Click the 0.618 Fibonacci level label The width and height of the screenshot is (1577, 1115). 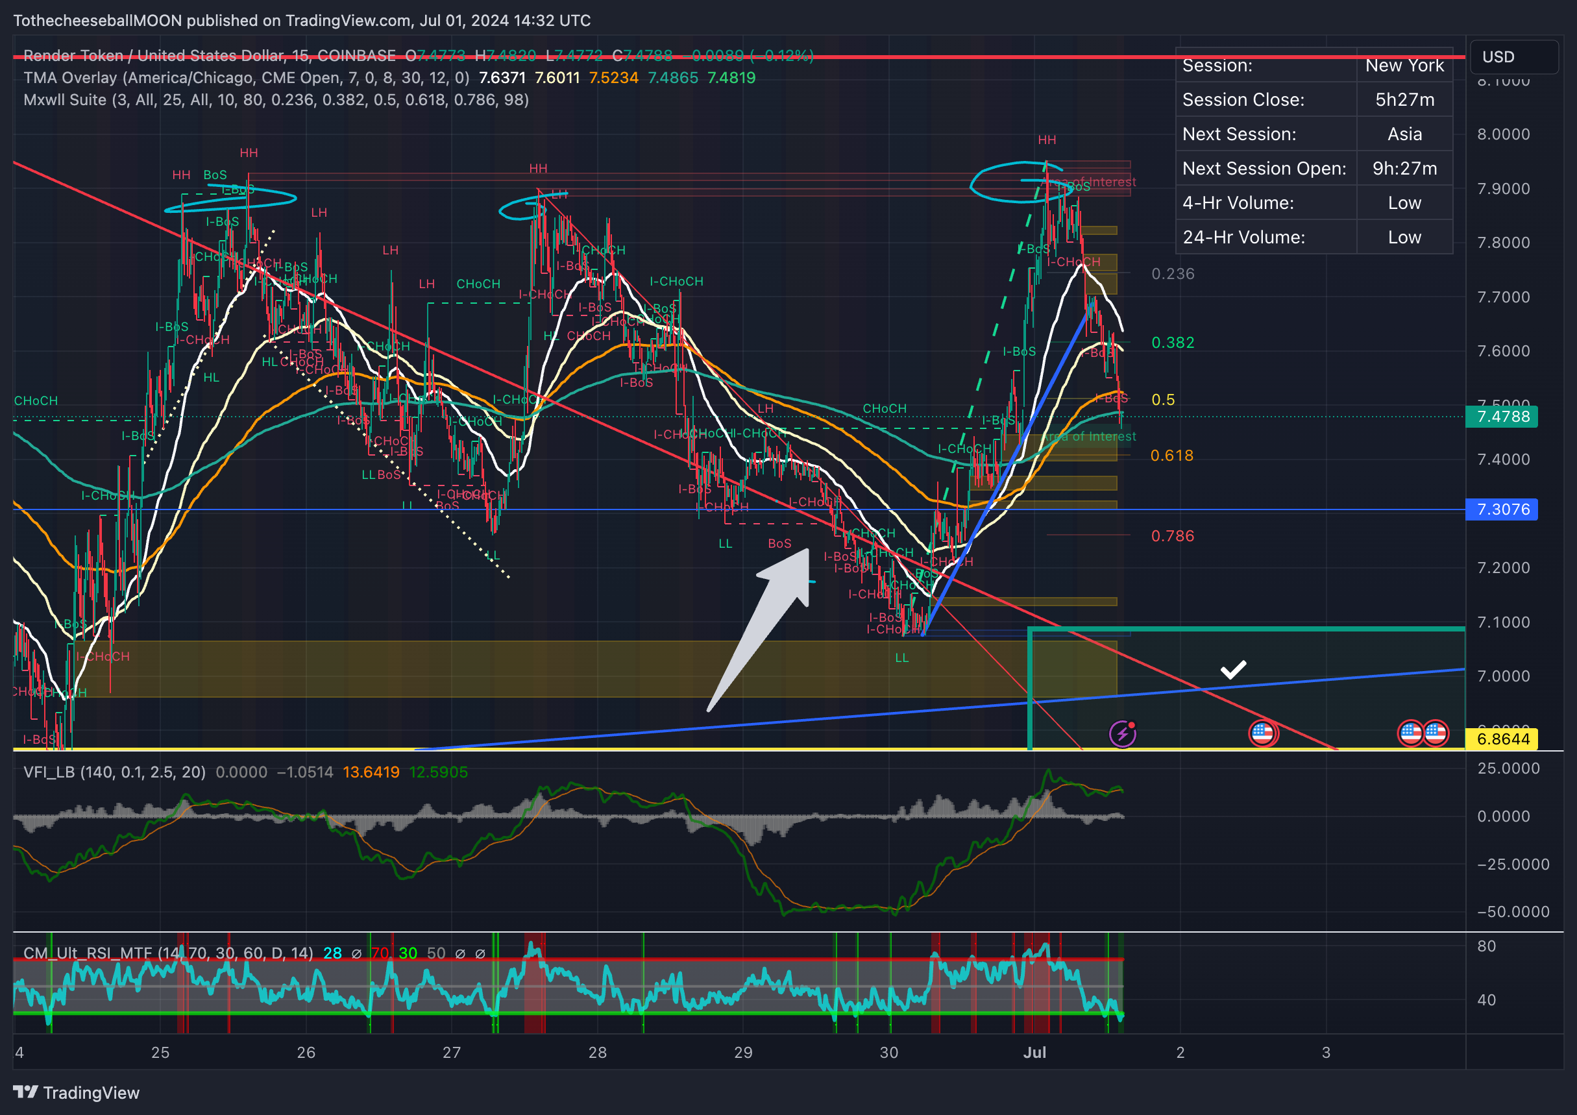click(1173, 456)
